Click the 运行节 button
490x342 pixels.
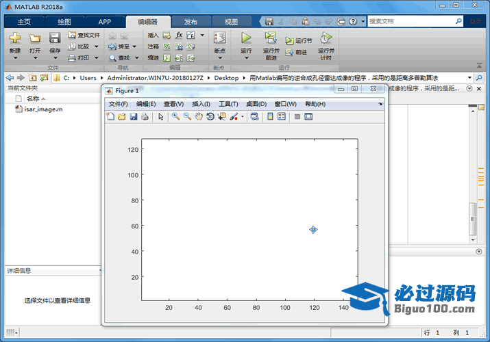pyautogui.click(x=299, y=41)
